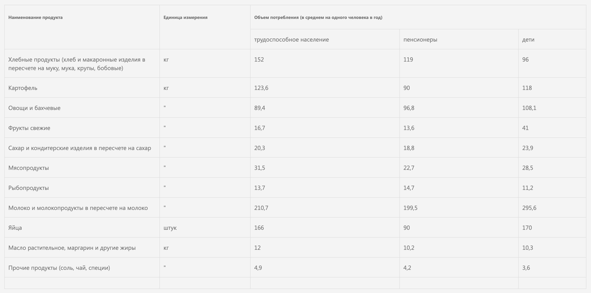Viewport: 591px width, 293px height.
Task: Click the 'Объем потребления' header cell
Action: click(x=318, y=18)
